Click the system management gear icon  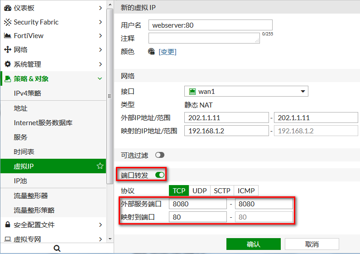coord(8,64)
